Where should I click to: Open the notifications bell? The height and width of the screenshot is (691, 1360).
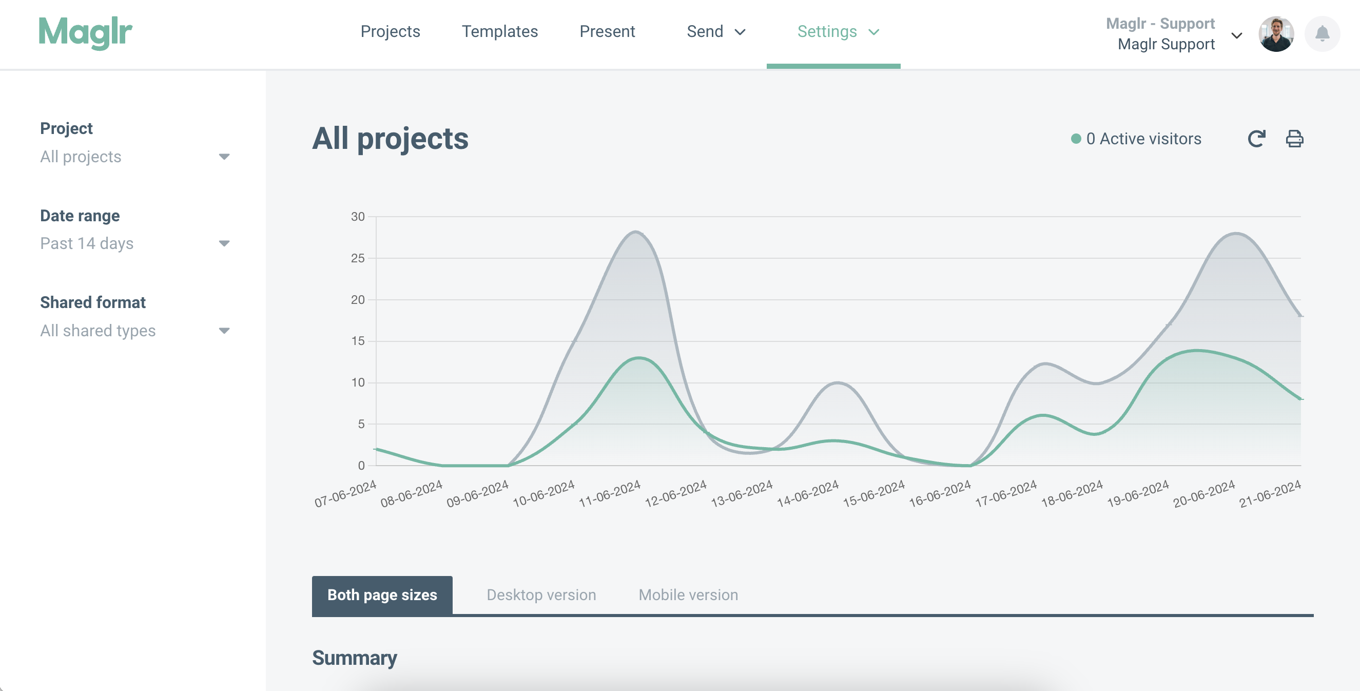(x=1322, y=34)
